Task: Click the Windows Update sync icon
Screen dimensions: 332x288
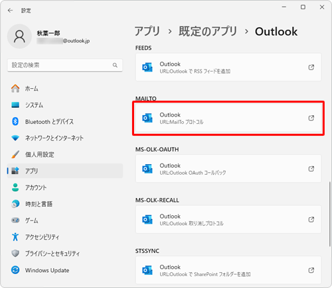Action: [x=15, y=270]
